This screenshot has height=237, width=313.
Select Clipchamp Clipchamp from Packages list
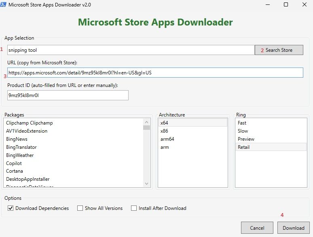(30, 123)
